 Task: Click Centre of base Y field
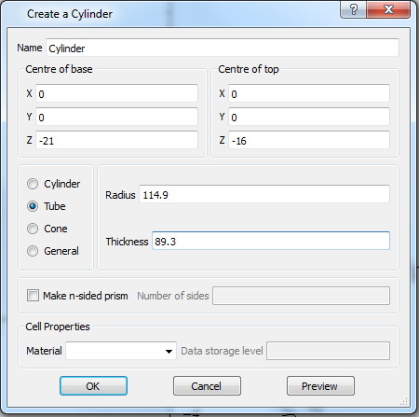tap(116, 117)
